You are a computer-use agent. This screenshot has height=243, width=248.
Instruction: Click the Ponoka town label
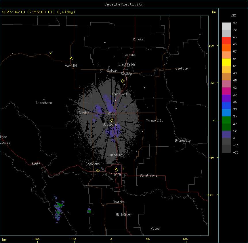coord(138,39)
